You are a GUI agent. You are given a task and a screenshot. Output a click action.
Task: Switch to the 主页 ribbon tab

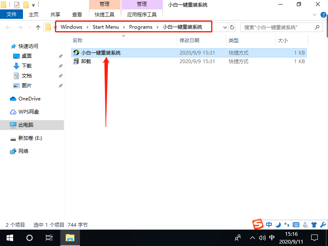click(34, 14)
